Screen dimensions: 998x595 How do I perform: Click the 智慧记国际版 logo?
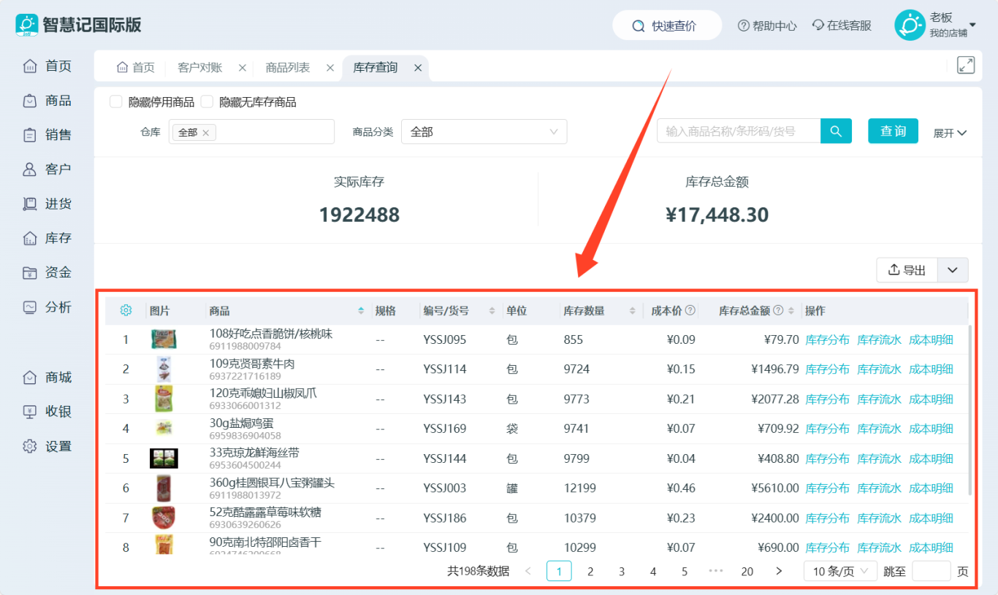(x=79, y=24)
